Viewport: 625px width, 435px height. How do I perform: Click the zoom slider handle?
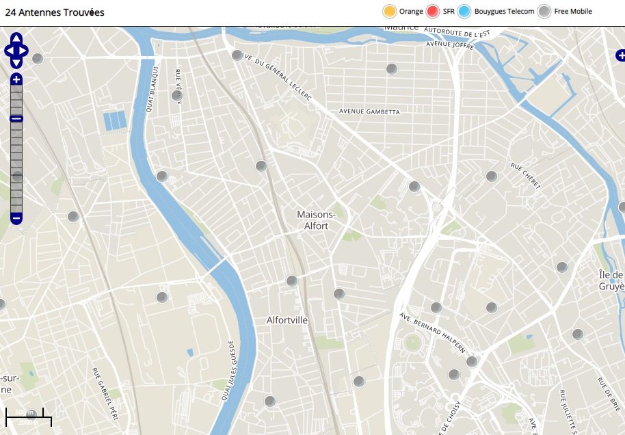16,119
